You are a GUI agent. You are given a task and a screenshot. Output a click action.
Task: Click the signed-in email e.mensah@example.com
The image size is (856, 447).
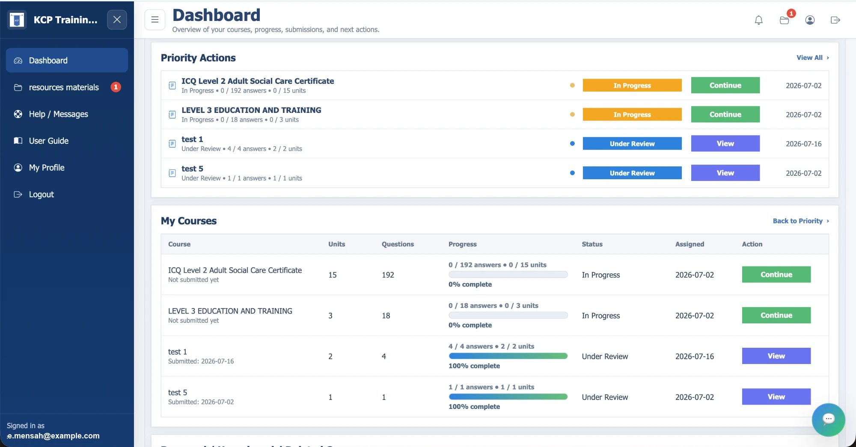pos(53,436)
